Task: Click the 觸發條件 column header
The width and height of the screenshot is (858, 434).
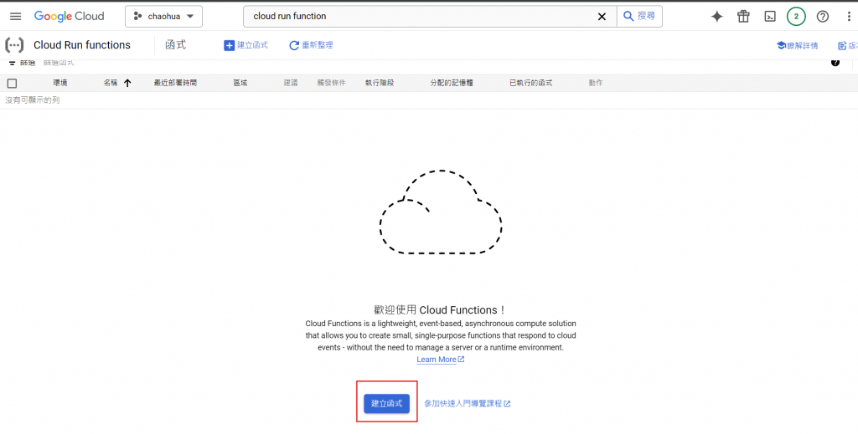Action: (x=332, y=83)
